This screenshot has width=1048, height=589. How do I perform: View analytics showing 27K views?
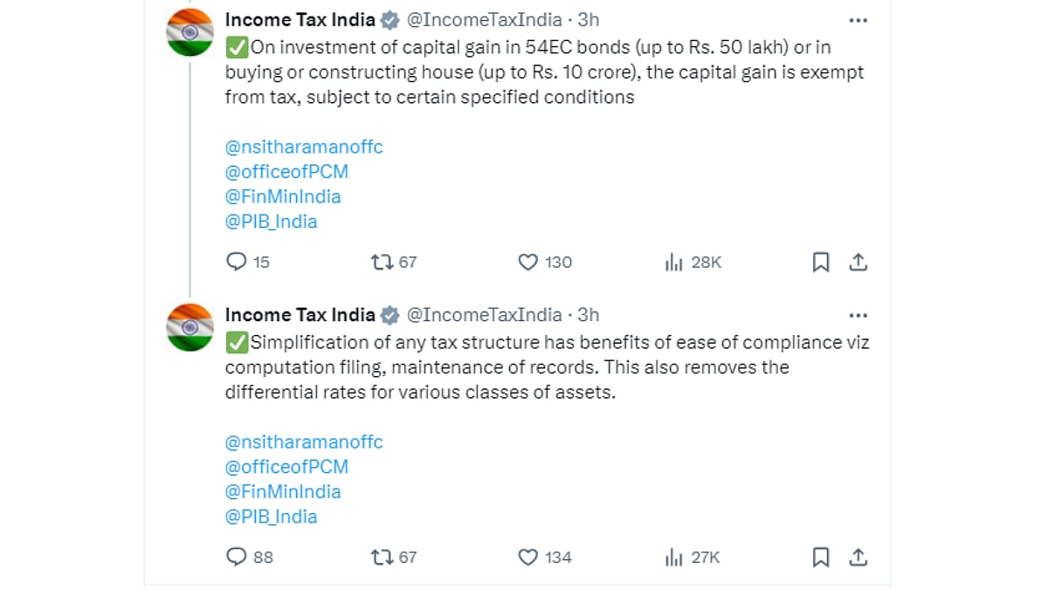[673, 557]
